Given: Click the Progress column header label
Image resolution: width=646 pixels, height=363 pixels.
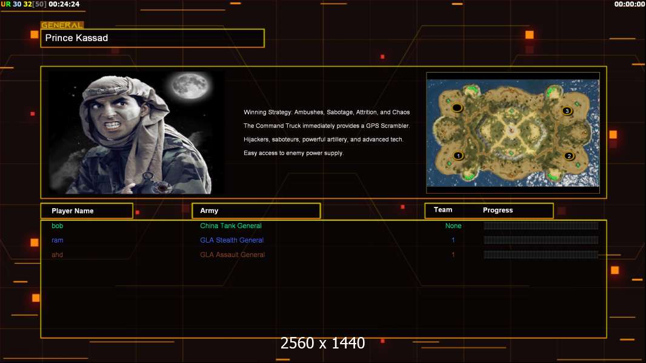Looking at the screenshot, I should 498,210.
